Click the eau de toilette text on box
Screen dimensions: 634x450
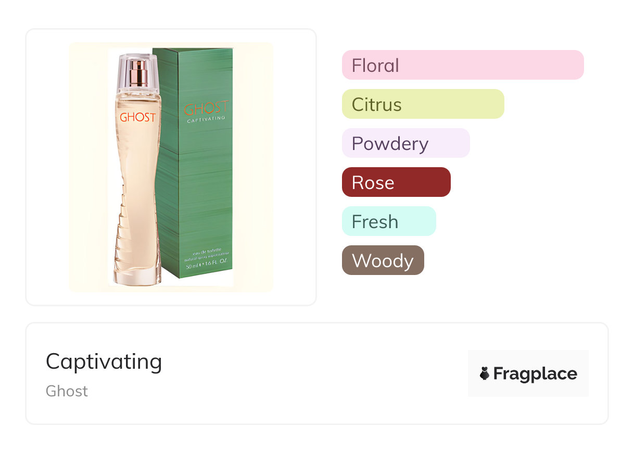[206, 252]
